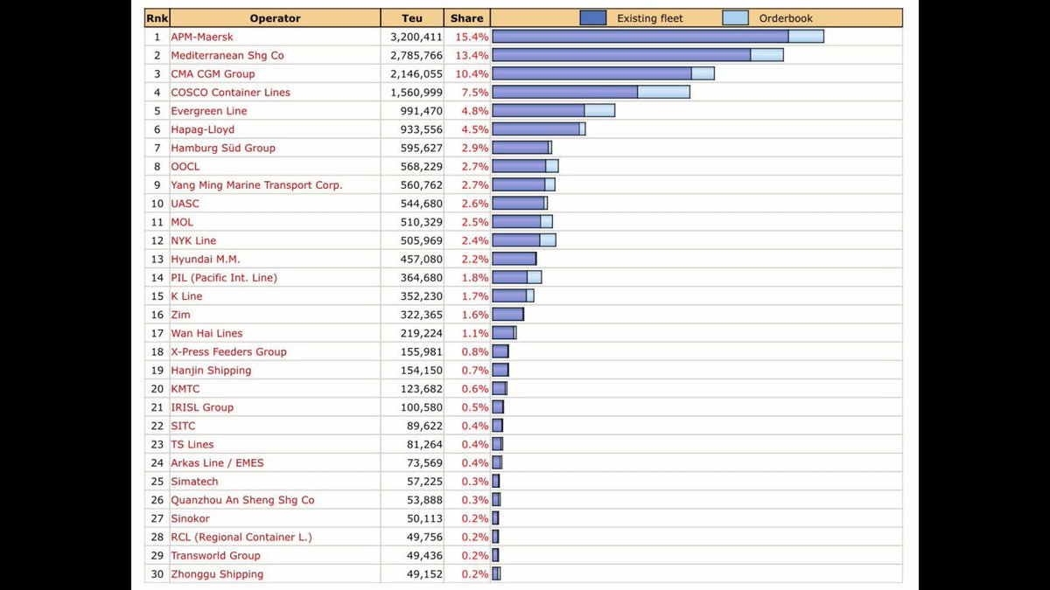
Task: Click the Zhonggu Shipping link
Action: point(217,574)
